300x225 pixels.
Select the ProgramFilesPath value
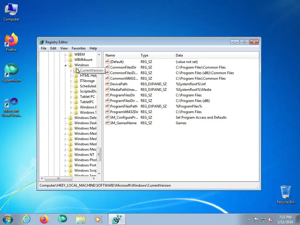[x=124, y=106]
